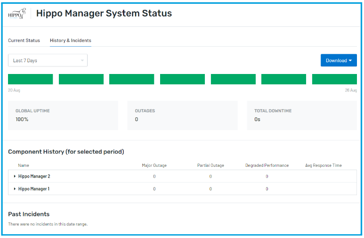The height and width of the screenshot is (238, 364).
Task: Click the Name column header
Action: tap(24, 165)
